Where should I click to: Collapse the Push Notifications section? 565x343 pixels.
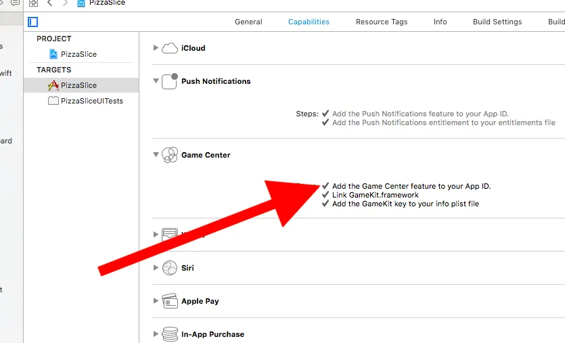pos(156,82)
